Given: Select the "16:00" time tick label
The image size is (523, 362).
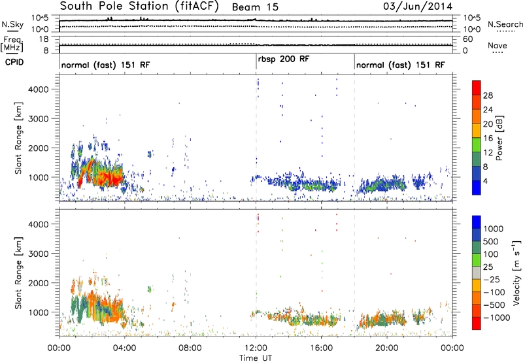Looking at the screenshot, I should 321,348.
